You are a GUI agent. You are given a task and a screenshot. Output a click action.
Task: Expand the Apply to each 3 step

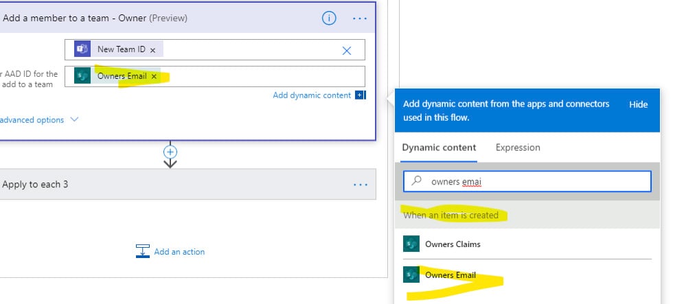pos(187,185)
